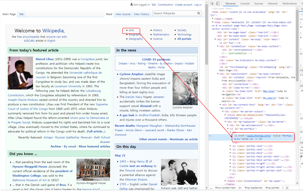Click the magnifier icon in Wikipedia search
Screen dimensions: 303x196
coord(198,13)
